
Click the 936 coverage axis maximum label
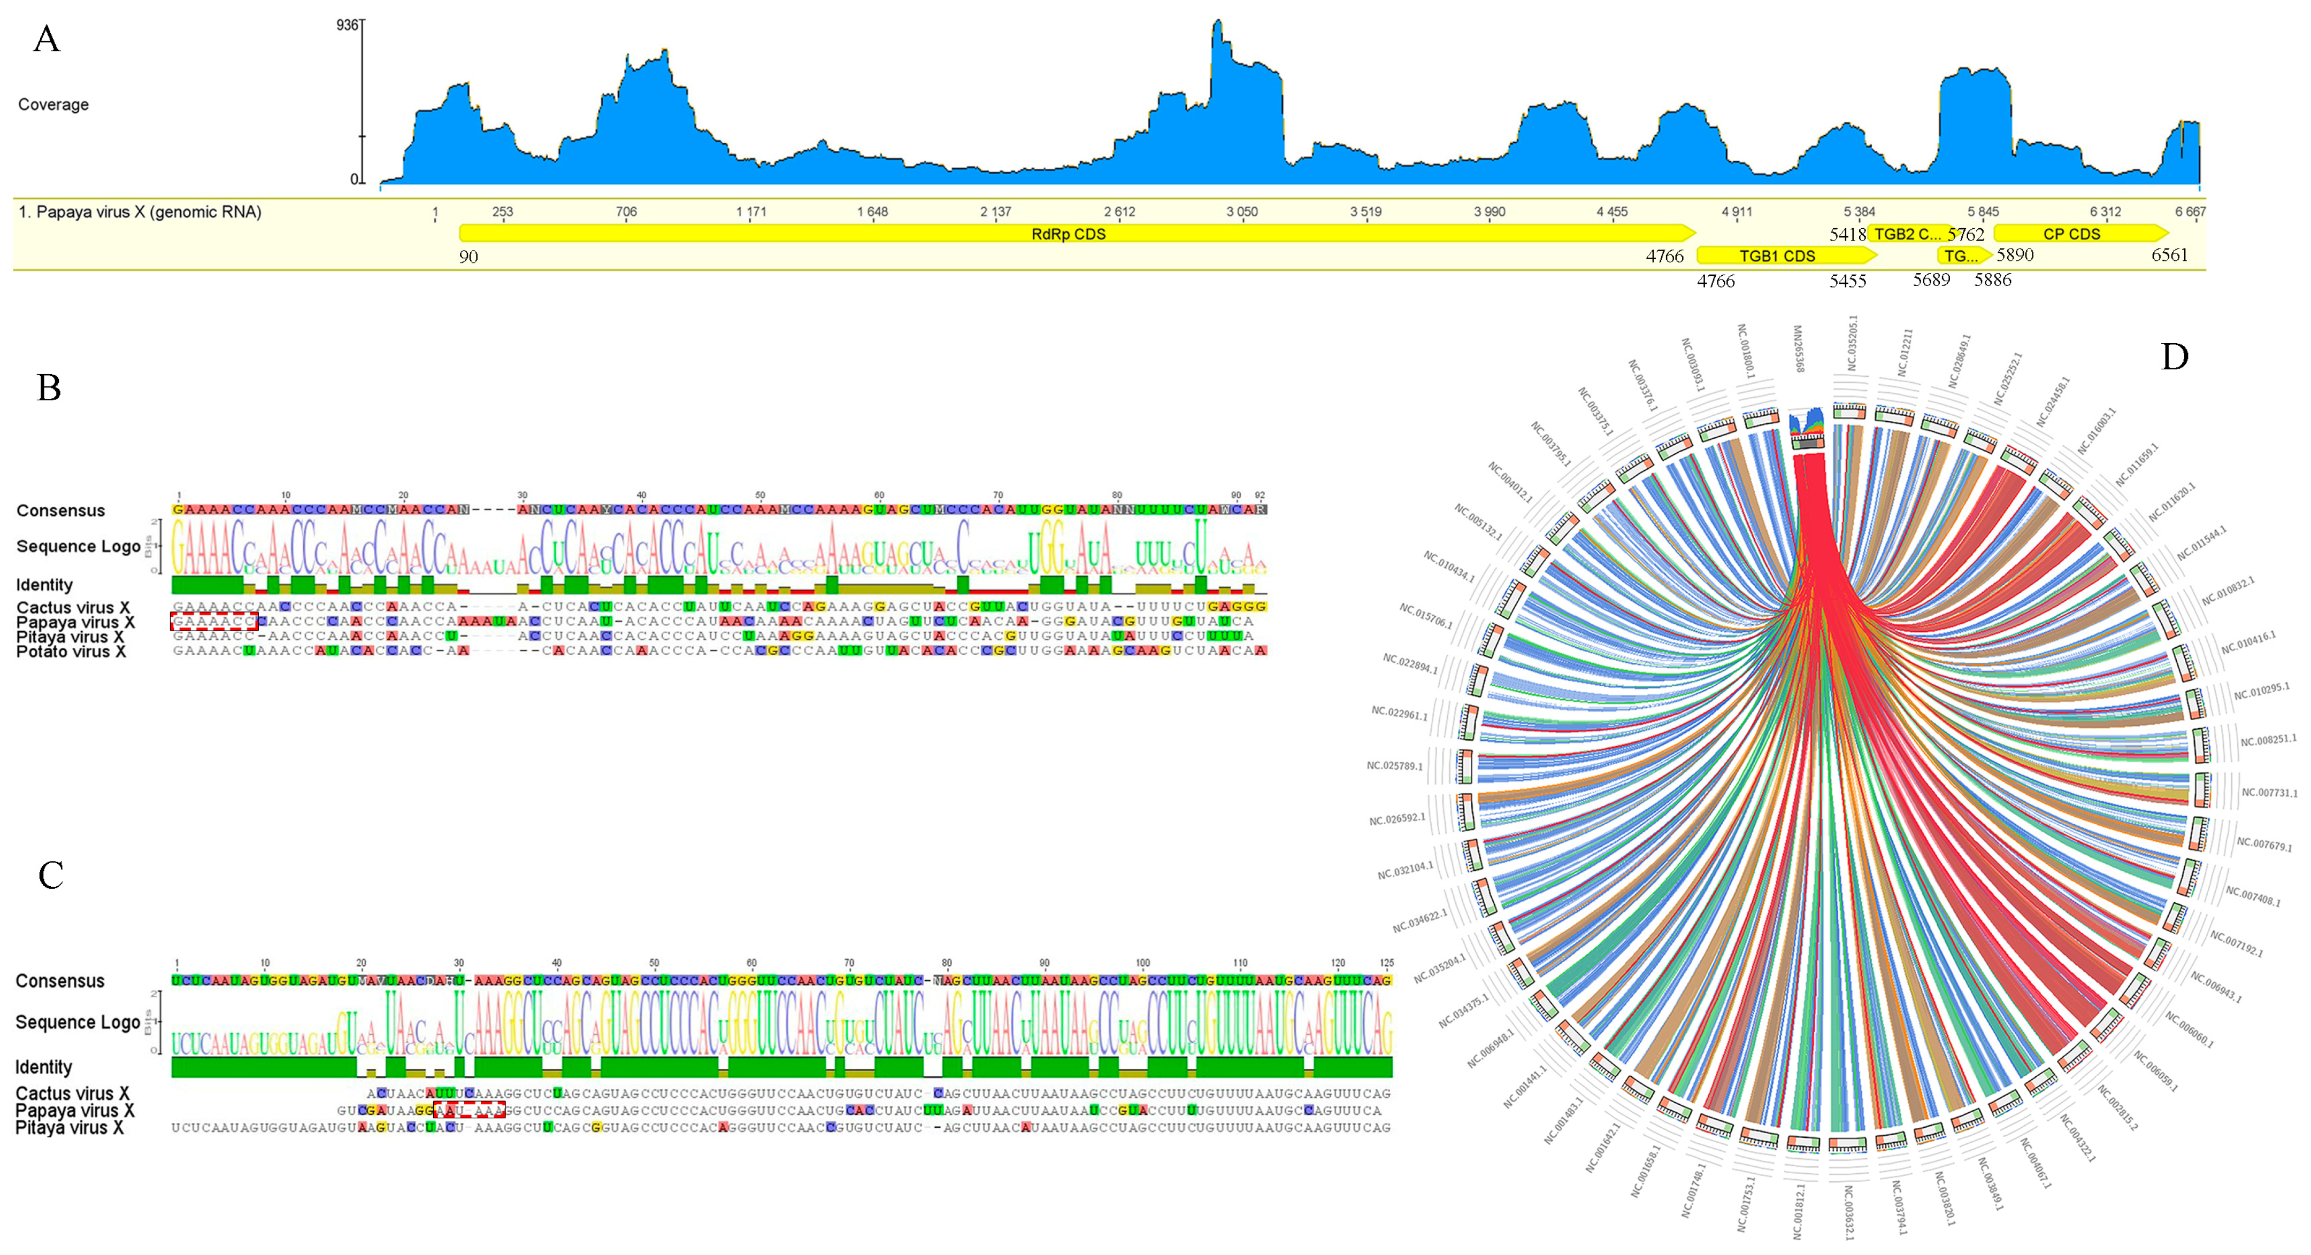(346, 25)
